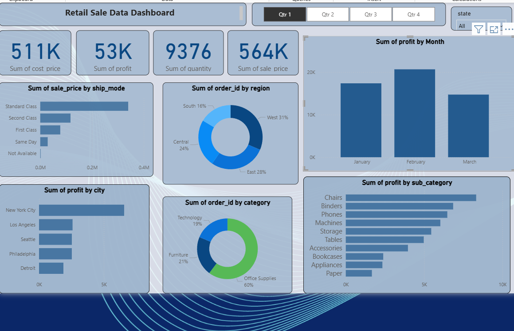The height and width of the screenshot is (331, 514).
Task: Click the Standard Class bar
Action: click(x=84, y=106)
